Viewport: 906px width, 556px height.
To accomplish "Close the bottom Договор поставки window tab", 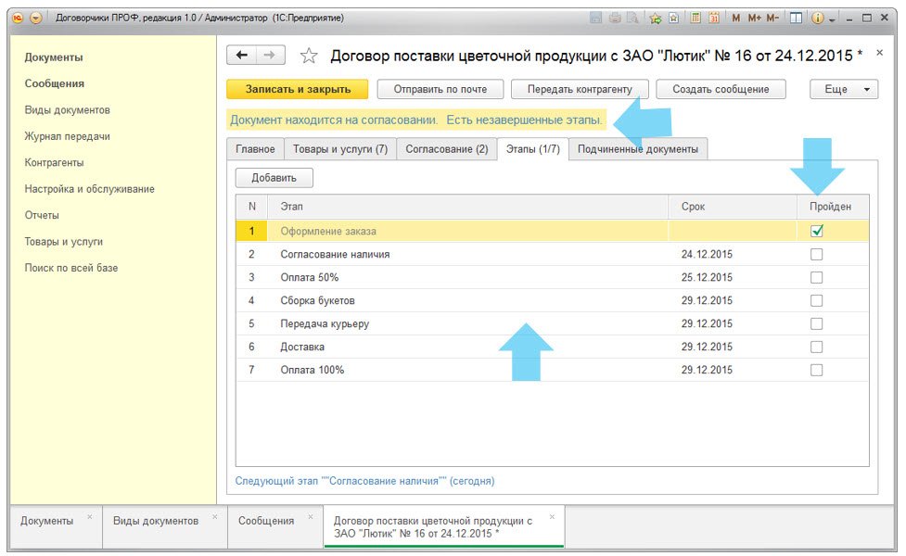I will (x=552, y=517).
